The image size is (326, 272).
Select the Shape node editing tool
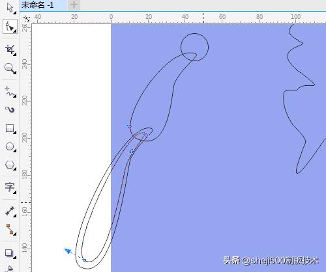(10, 26)
